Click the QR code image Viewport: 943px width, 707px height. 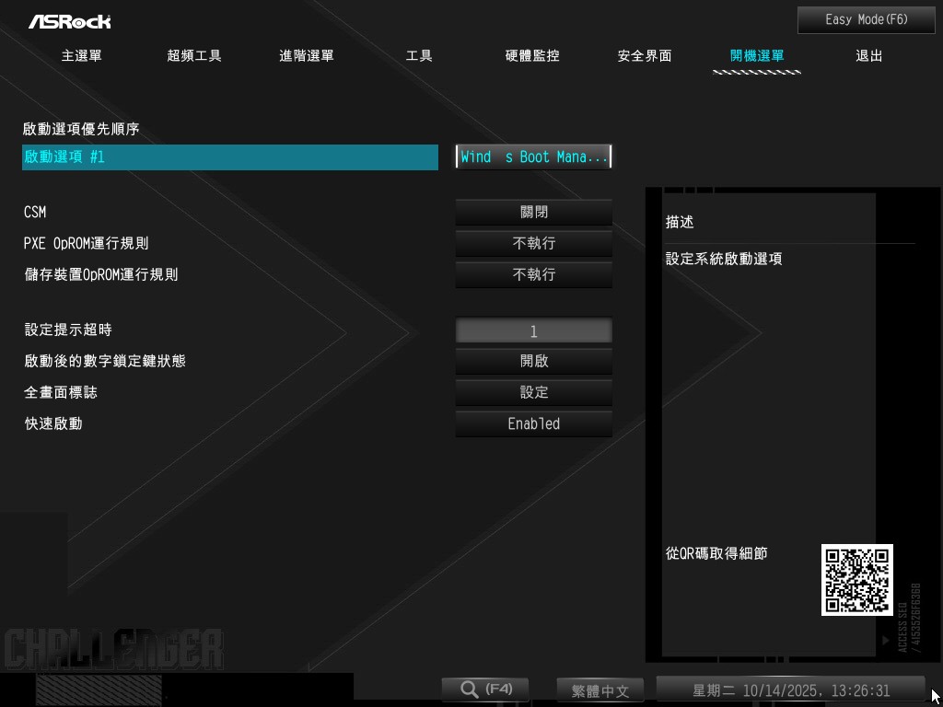point(856,580)
